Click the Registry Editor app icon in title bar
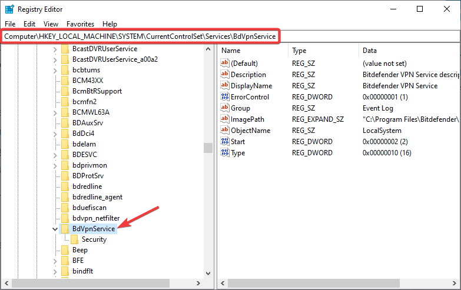Image resolution: width=461 pixels, height=290 pixels. 9,9
